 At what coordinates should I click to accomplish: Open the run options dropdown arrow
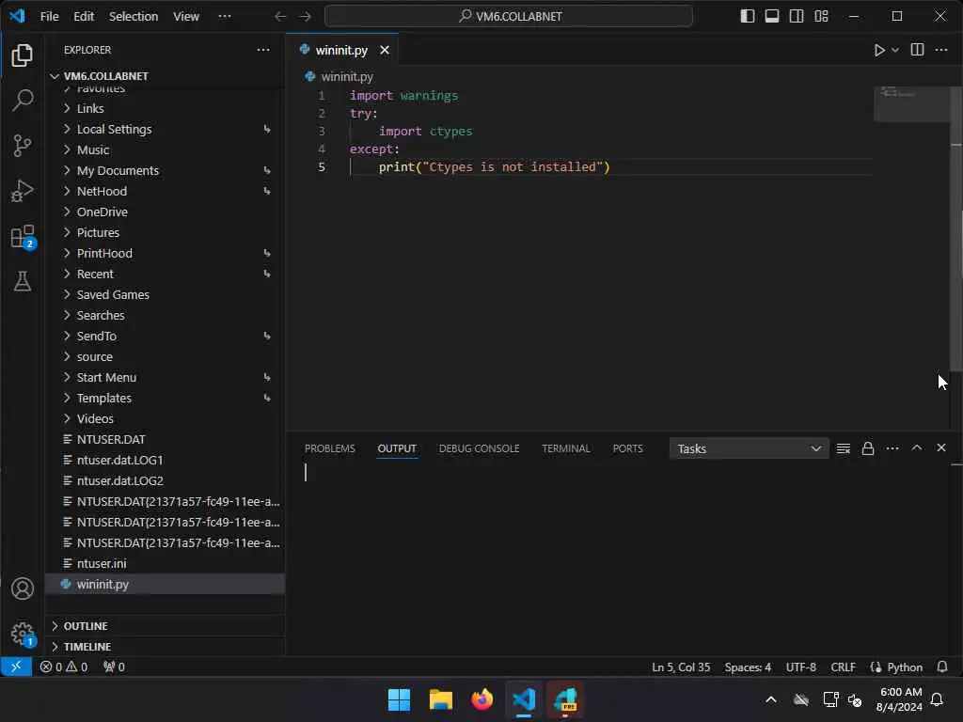point(895,51)
